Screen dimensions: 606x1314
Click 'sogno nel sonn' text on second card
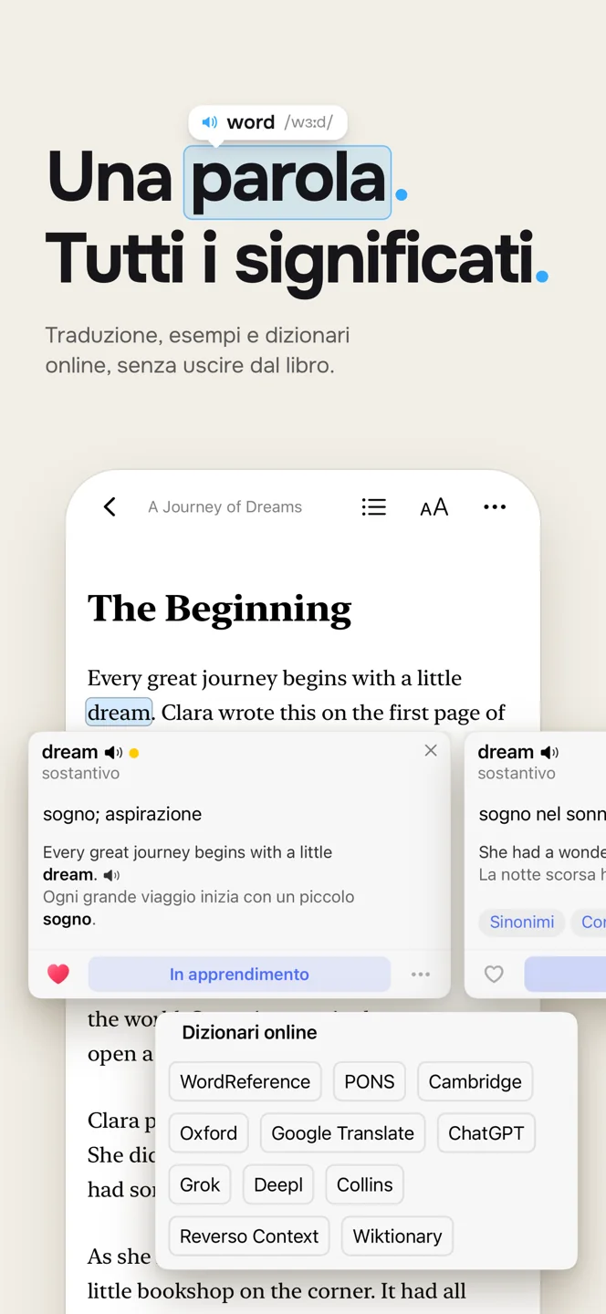tap(542, 814)
